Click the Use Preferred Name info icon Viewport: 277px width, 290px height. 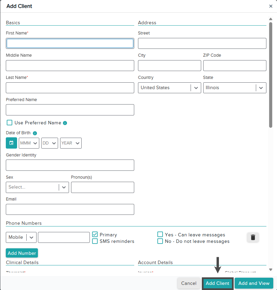(x=65, y=123)
